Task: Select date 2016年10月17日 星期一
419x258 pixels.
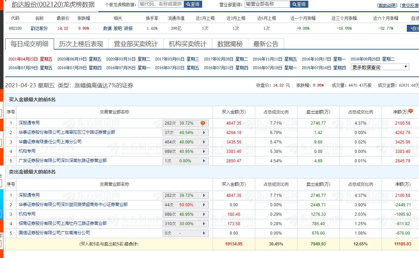Action: (x=324, y=59)
